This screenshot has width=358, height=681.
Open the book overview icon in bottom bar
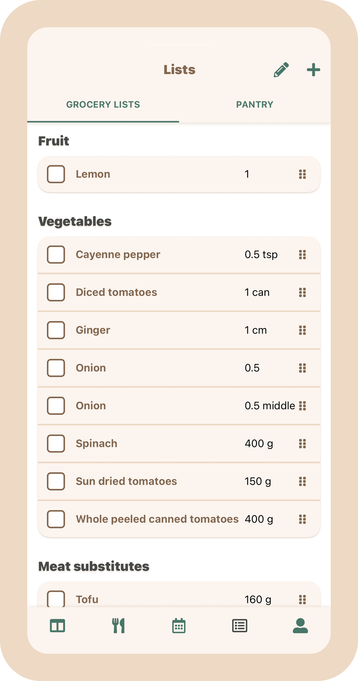[57, 626]
